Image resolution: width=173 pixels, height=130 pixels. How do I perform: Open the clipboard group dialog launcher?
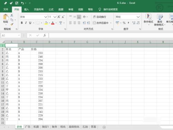[17, 29]
